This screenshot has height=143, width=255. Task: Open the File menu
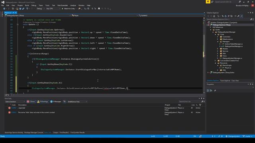(2, 6)
